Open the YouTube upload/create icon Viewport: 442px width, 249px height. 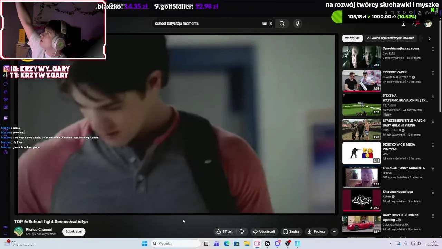[x=403, y=24]
